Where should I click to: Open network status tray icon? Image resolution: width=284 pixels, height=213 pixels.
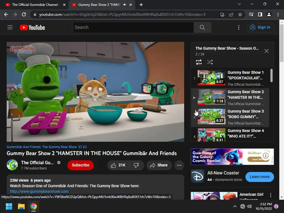(242, 206)
